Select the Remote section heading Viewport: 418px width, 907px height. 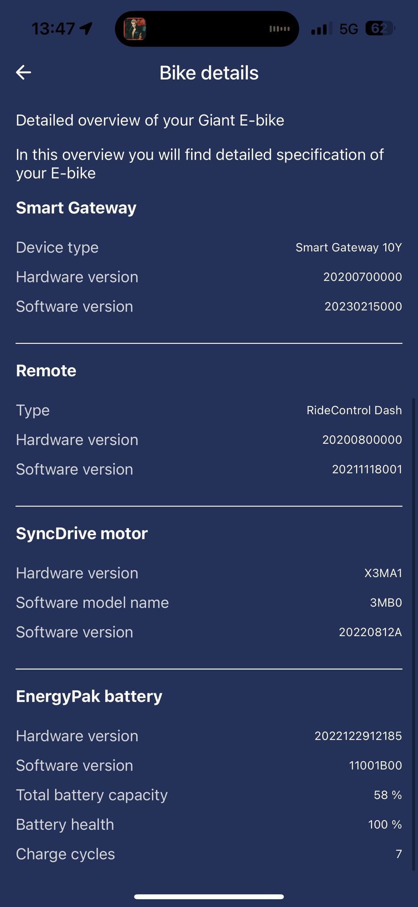pyautogui.click(x=46, y=371)
